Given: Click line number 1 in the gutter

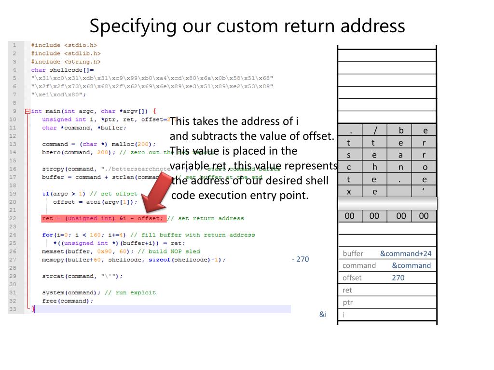Looking at the screenshot, I should click(14, 45).
